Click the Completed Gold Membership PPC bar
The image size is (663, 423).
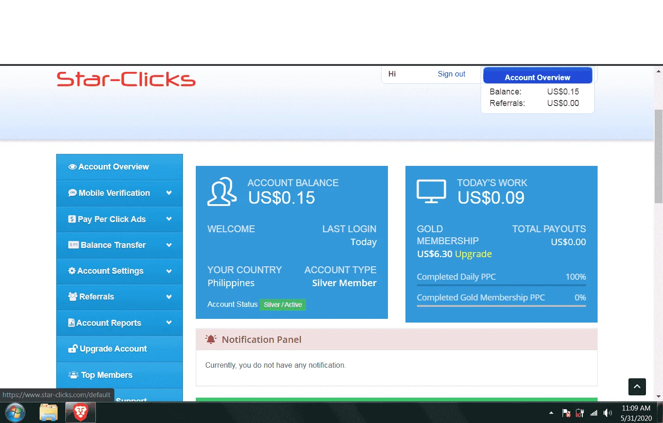(501, 305)
